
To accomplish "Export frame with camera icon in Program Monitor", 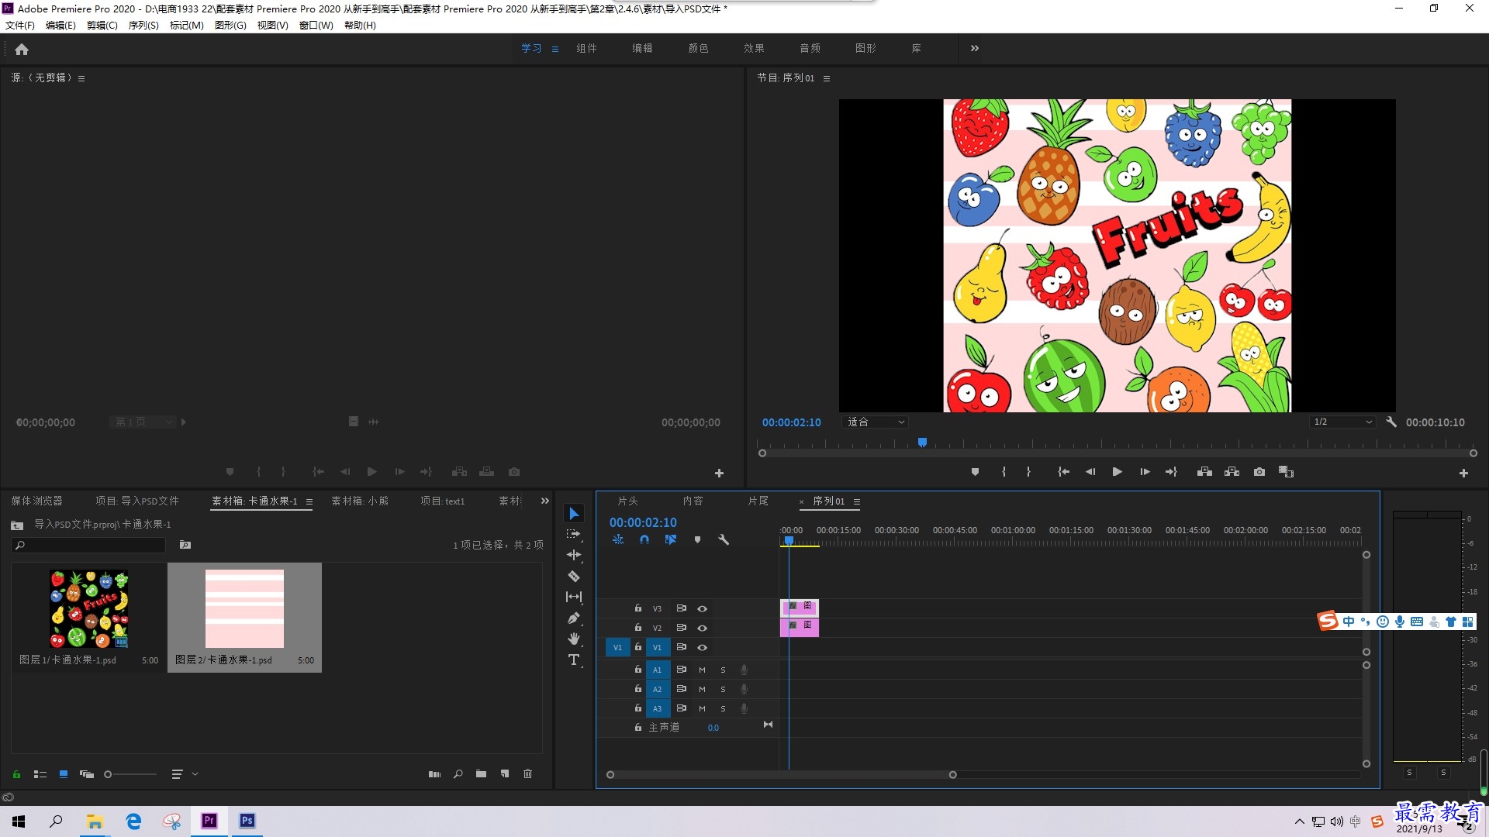I will point(1259,472).
